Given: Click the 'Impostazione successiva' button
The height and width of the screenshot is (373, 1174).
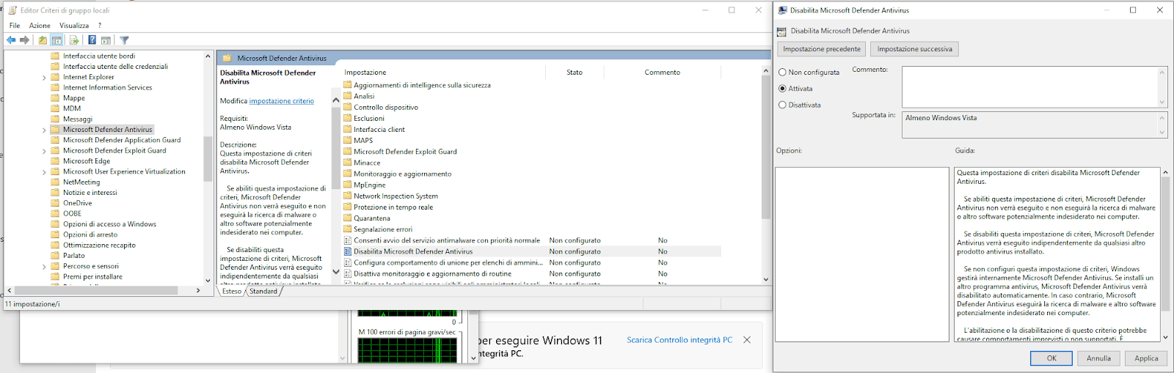Looking at the screenshot, I should pos(914,49).
